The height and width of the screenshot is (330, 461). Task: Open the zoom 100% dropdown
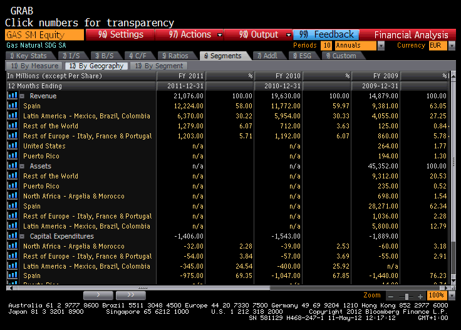452,296
